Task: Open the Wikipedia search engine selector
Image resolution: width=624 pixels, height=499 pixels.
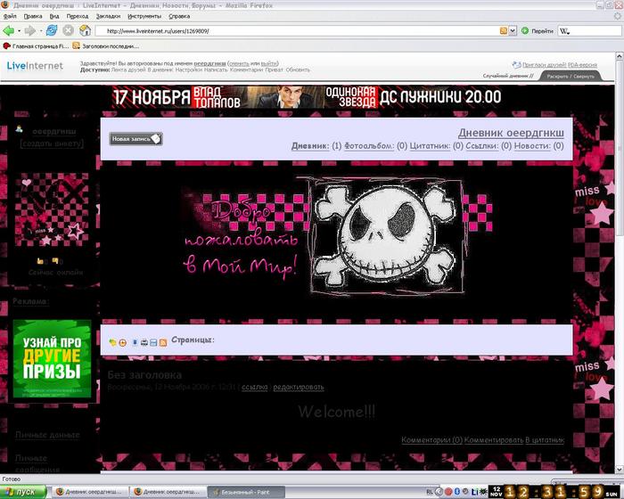Action: [564, 31]
